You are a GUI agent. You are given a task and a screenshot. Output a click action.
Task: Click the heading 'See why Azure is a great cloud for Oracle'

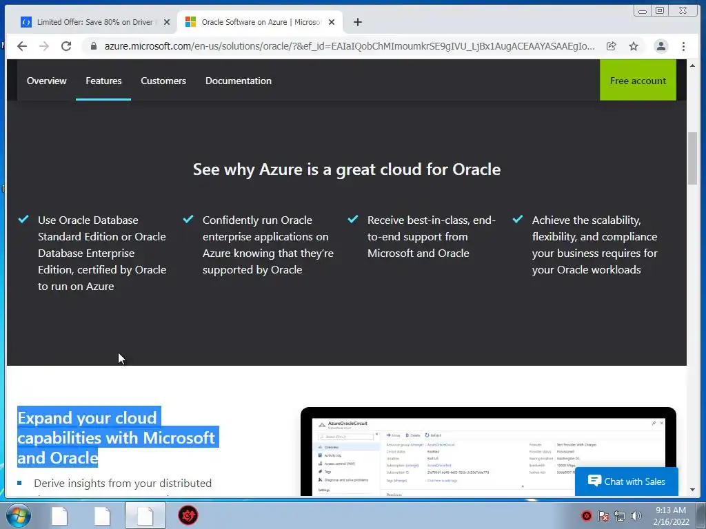pos(347,169)
